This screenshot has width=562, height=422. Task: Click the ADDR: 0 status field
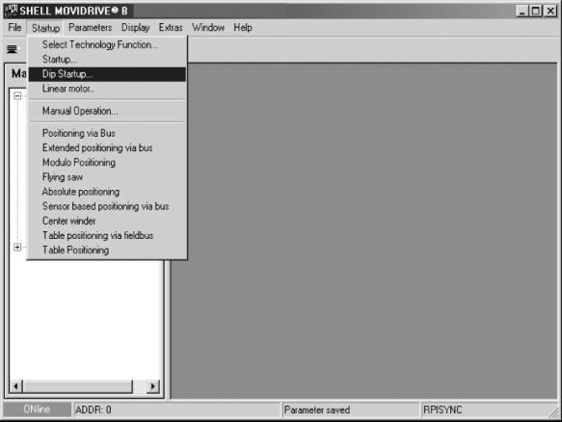click(x=176, y=409)
